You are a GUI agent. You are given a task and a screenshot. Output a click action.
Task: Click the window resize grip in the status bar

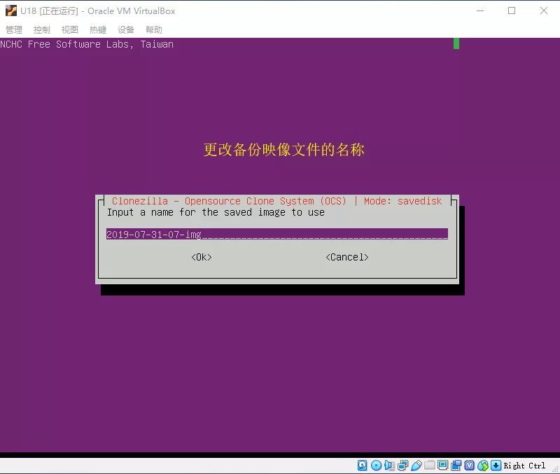pyautogui.click(x=555, y=470)
